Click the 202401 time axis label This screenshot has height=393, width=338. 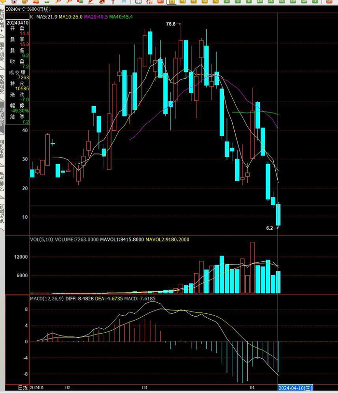(37, 388)
